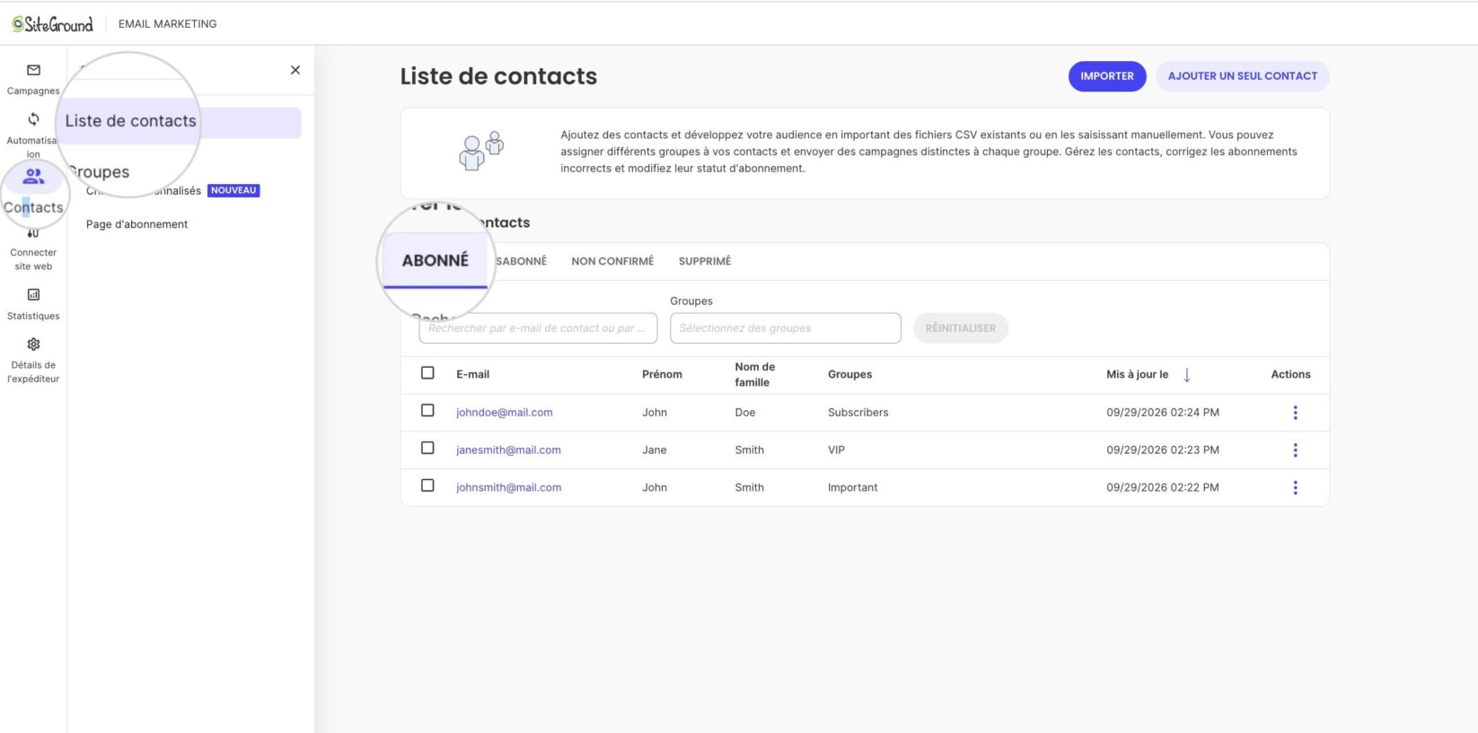Open the janesmith@mail.com contact link
This screenshot has height=733, width=1478.
point(508,450)
